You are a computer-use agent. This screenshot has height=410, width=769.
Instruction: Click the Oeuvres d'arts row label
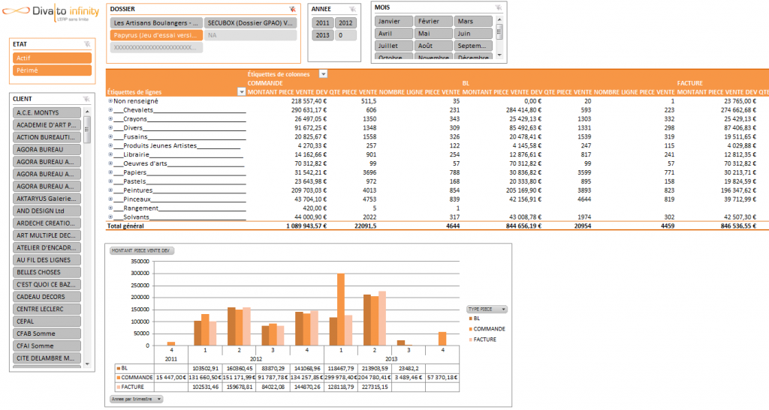[145, 163]
